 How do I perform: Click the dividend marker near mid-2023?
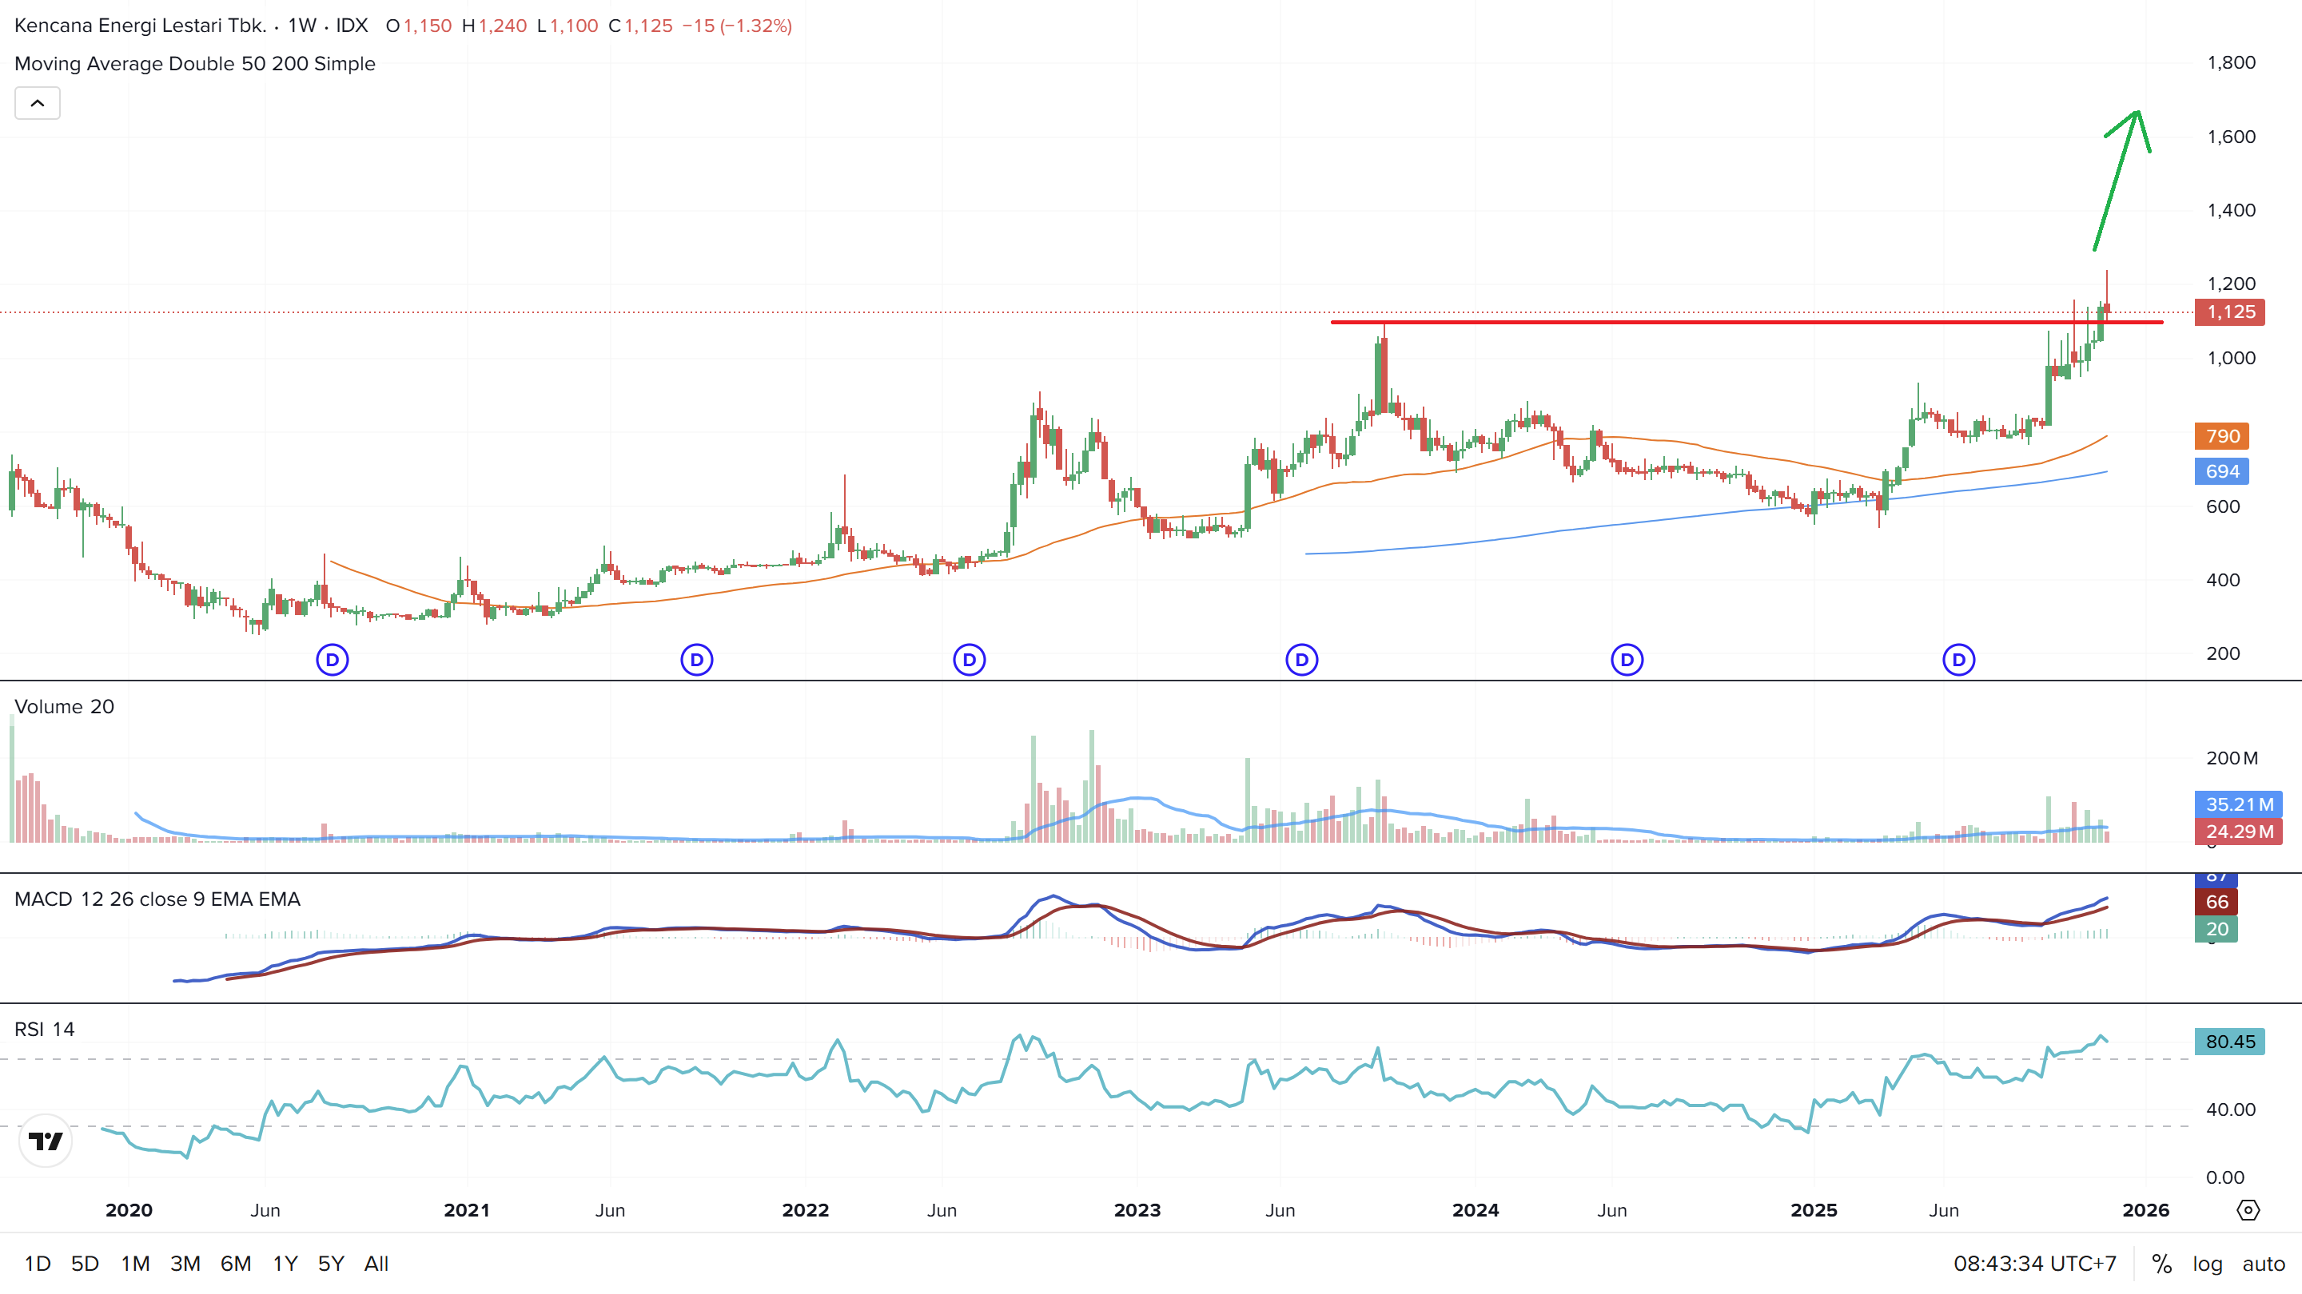(x=1301, y=660)
